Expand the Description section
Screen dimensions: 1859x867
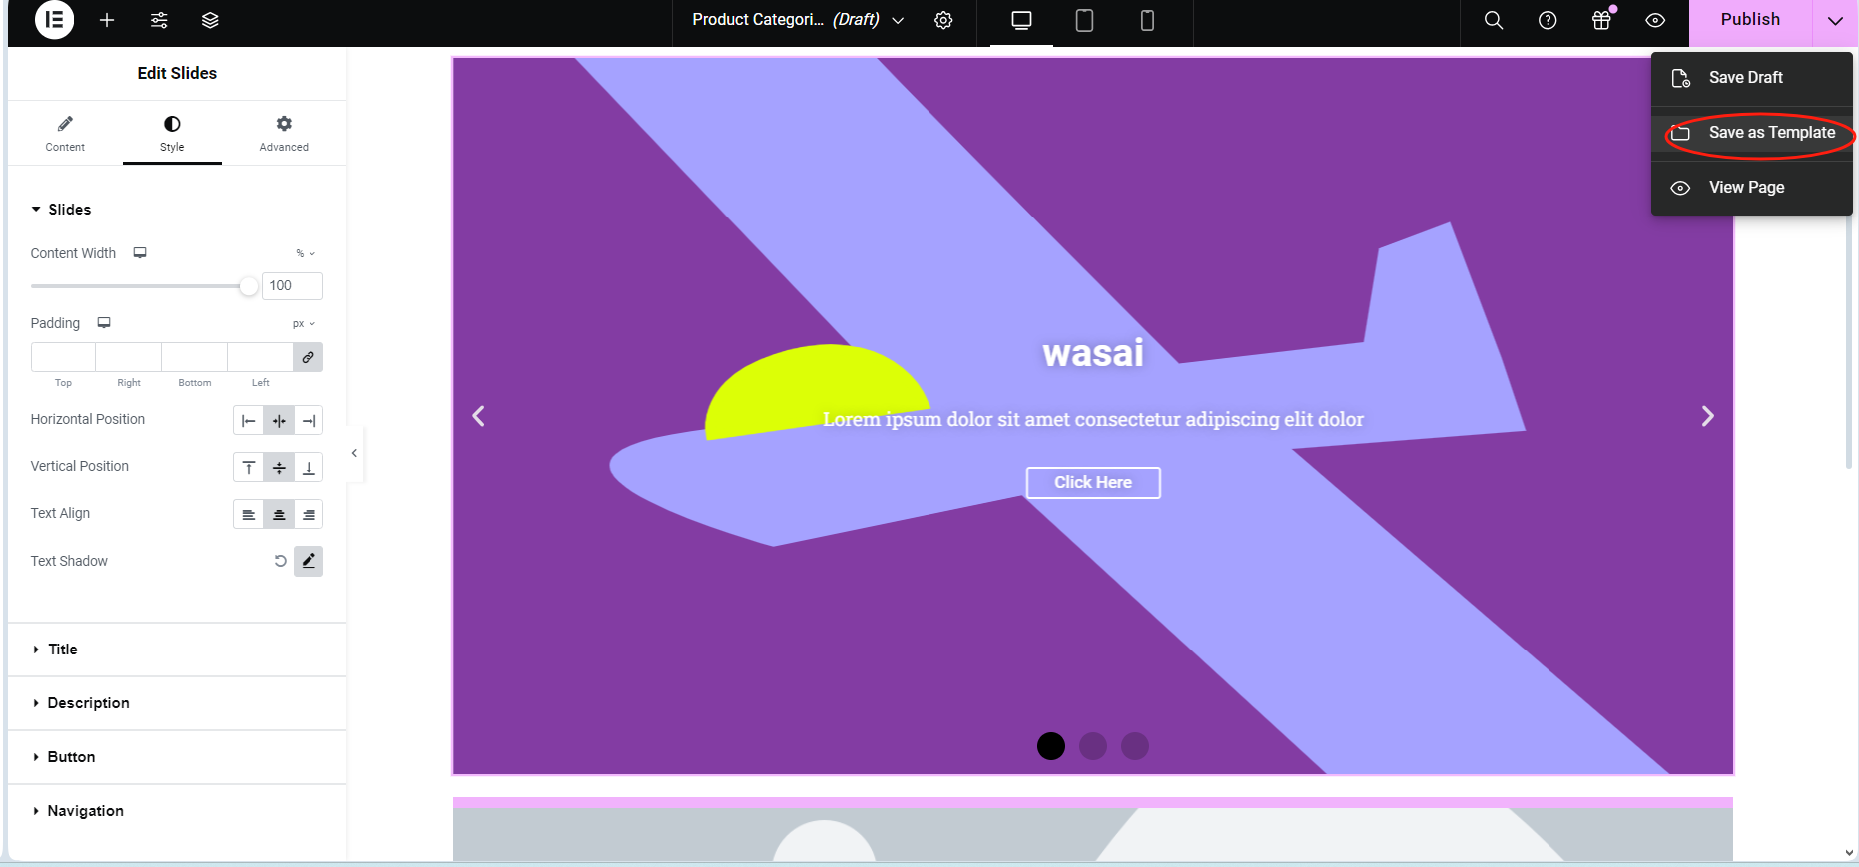click(177, 703)
